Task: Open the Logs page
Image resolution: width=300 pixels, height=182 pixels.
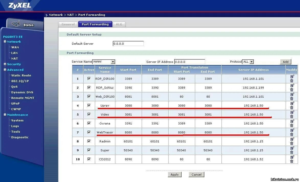Action: 15,126
